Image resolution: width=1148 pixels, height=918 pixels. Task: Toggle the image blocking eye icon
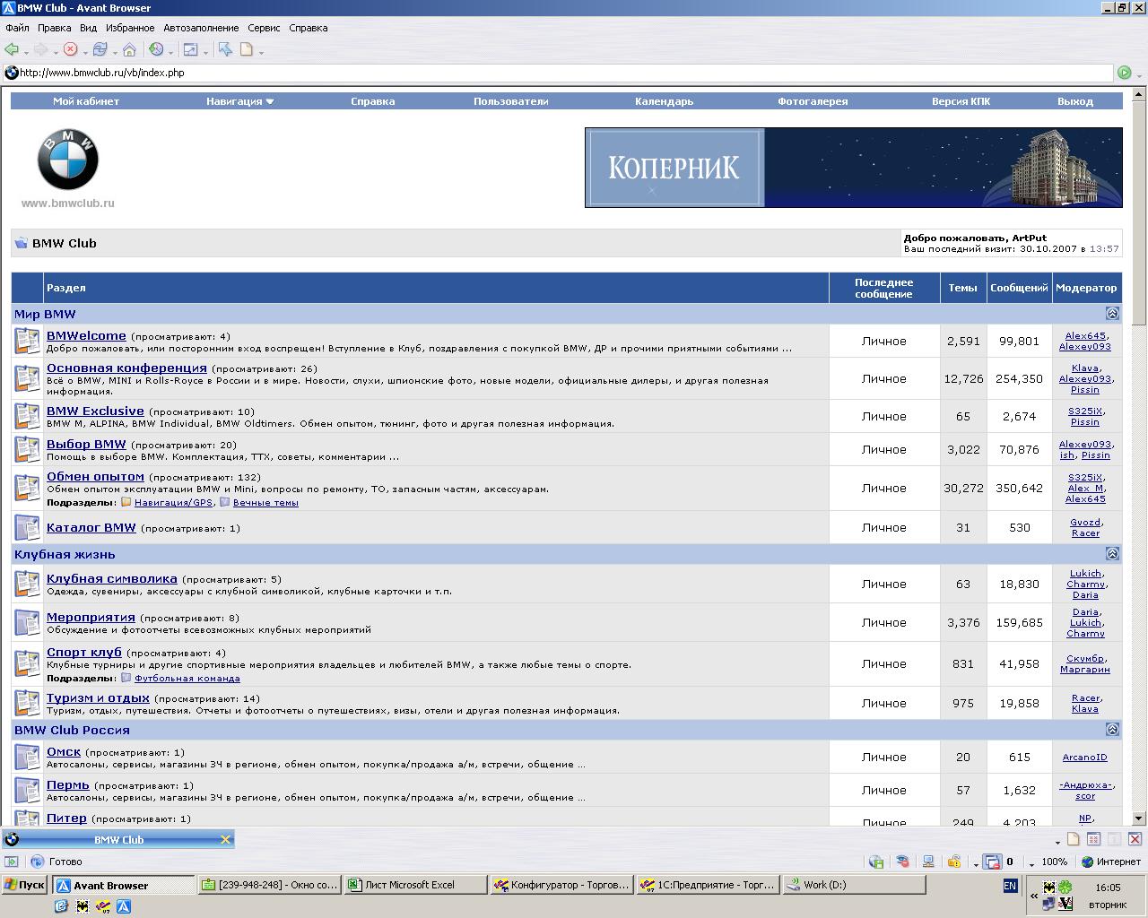pos(902,862)
